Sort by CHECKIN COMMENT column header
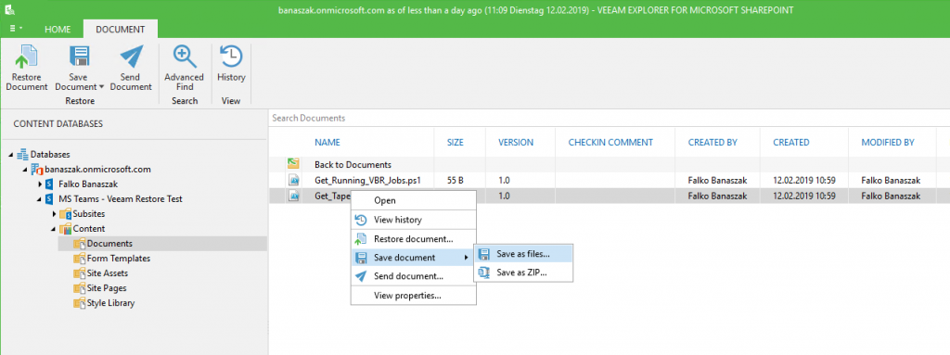 610,143
